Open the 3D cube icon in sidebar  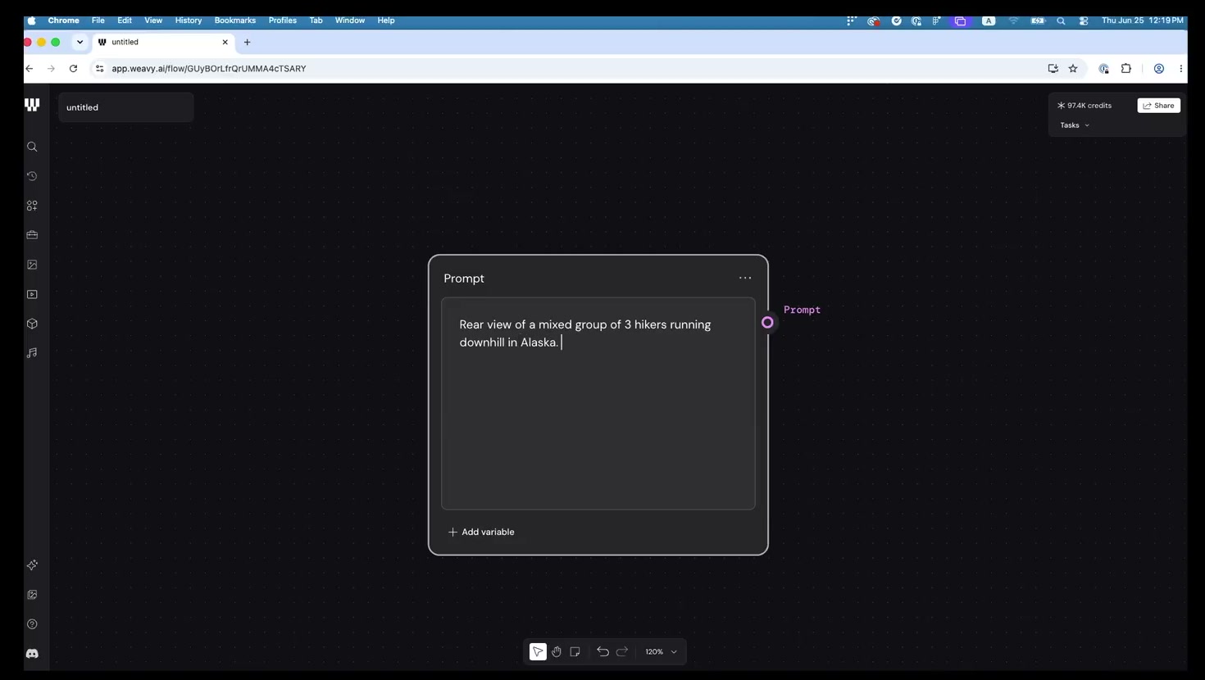pos(32,324)
